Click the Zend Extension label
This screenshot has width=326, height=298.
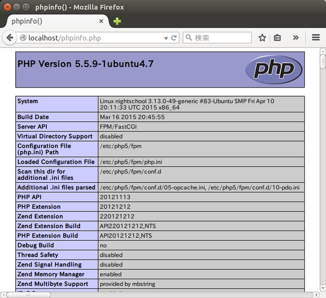pyautogui.click(x=40, y=216)
